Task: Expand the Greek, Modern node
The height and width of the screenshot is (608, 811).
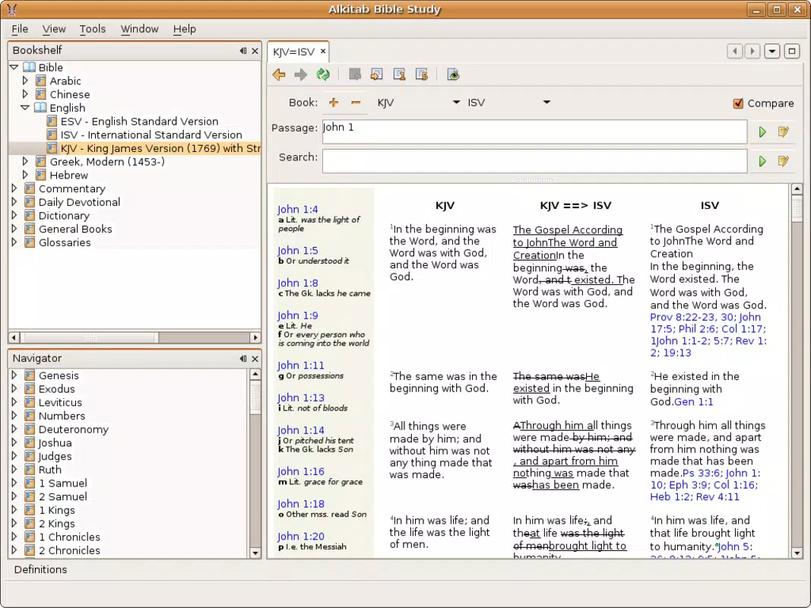Action: pos(25,161)
